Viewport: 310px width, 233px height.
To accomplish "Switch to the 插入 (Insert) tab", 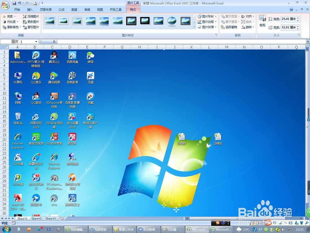I will (x=30, y=10).
